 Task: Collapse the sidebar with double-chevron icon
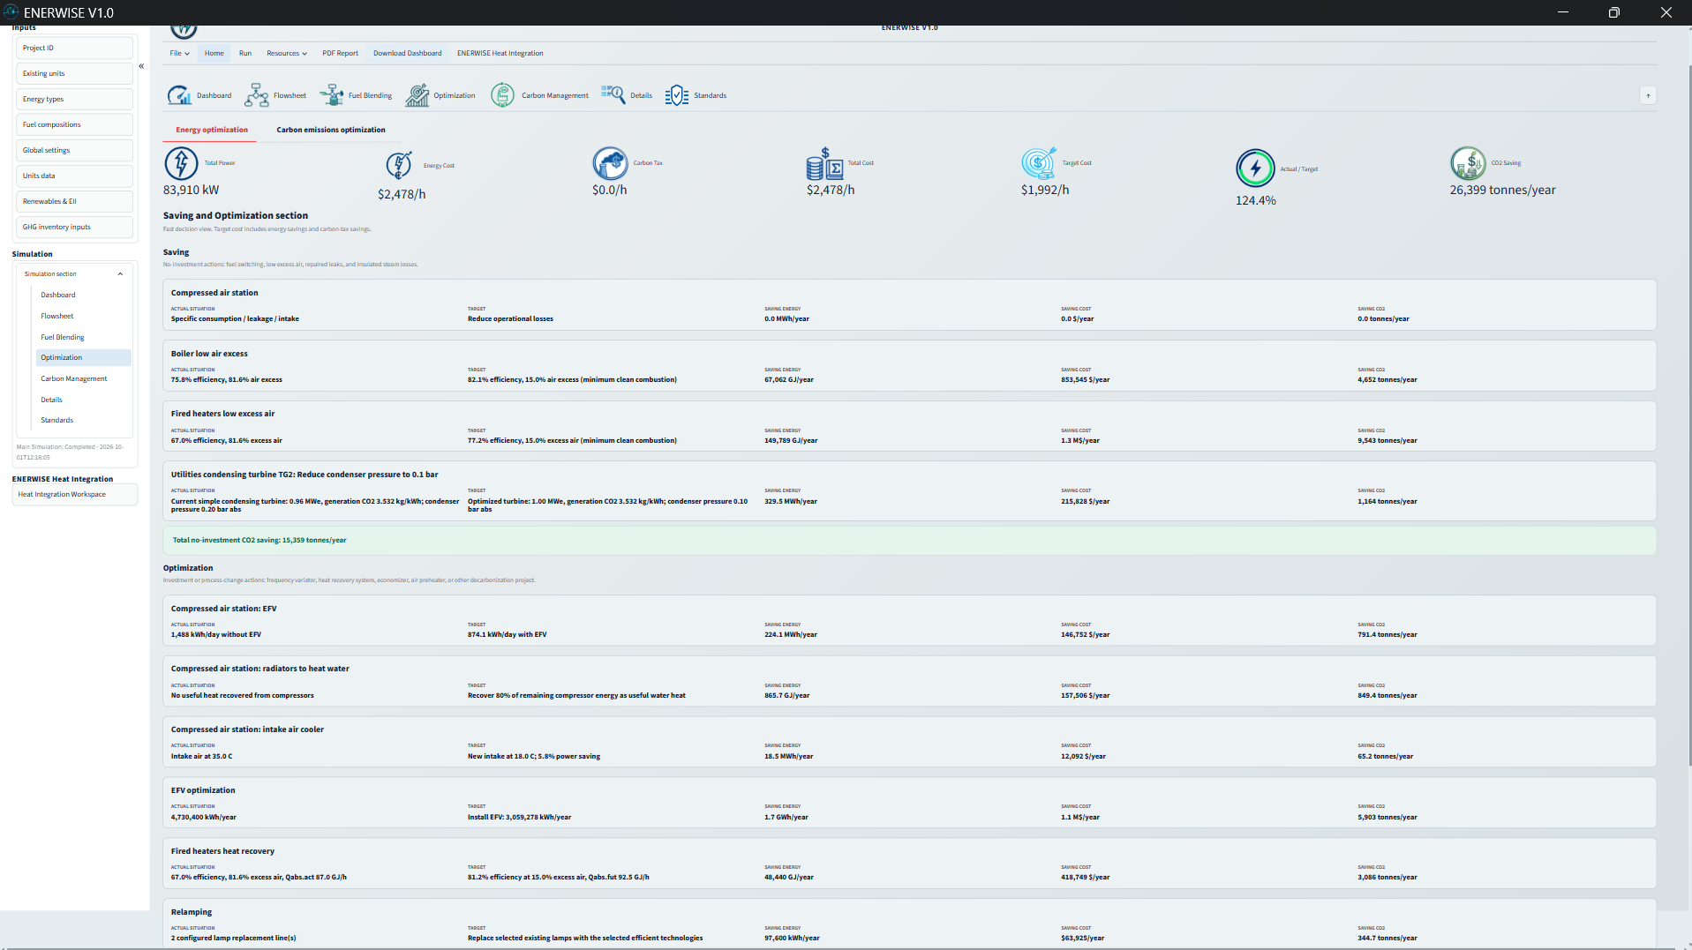tap(141, 66)
